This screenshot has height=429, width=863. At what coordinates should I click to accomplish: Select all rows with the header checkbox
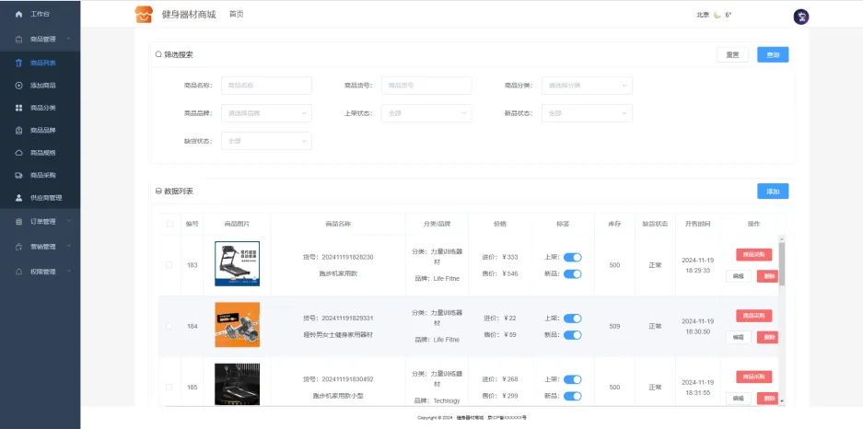[x=169, y=224]
